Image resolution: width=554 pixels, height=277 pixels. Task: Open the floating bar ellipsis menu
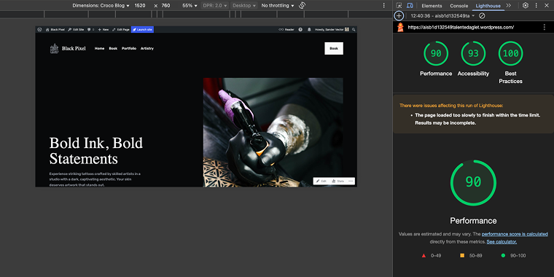point(351,181)
